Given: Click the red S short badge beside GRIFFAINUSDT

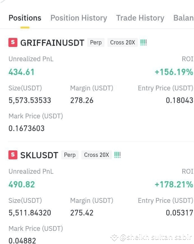Looking at the screenshot, I should point(13,42).
